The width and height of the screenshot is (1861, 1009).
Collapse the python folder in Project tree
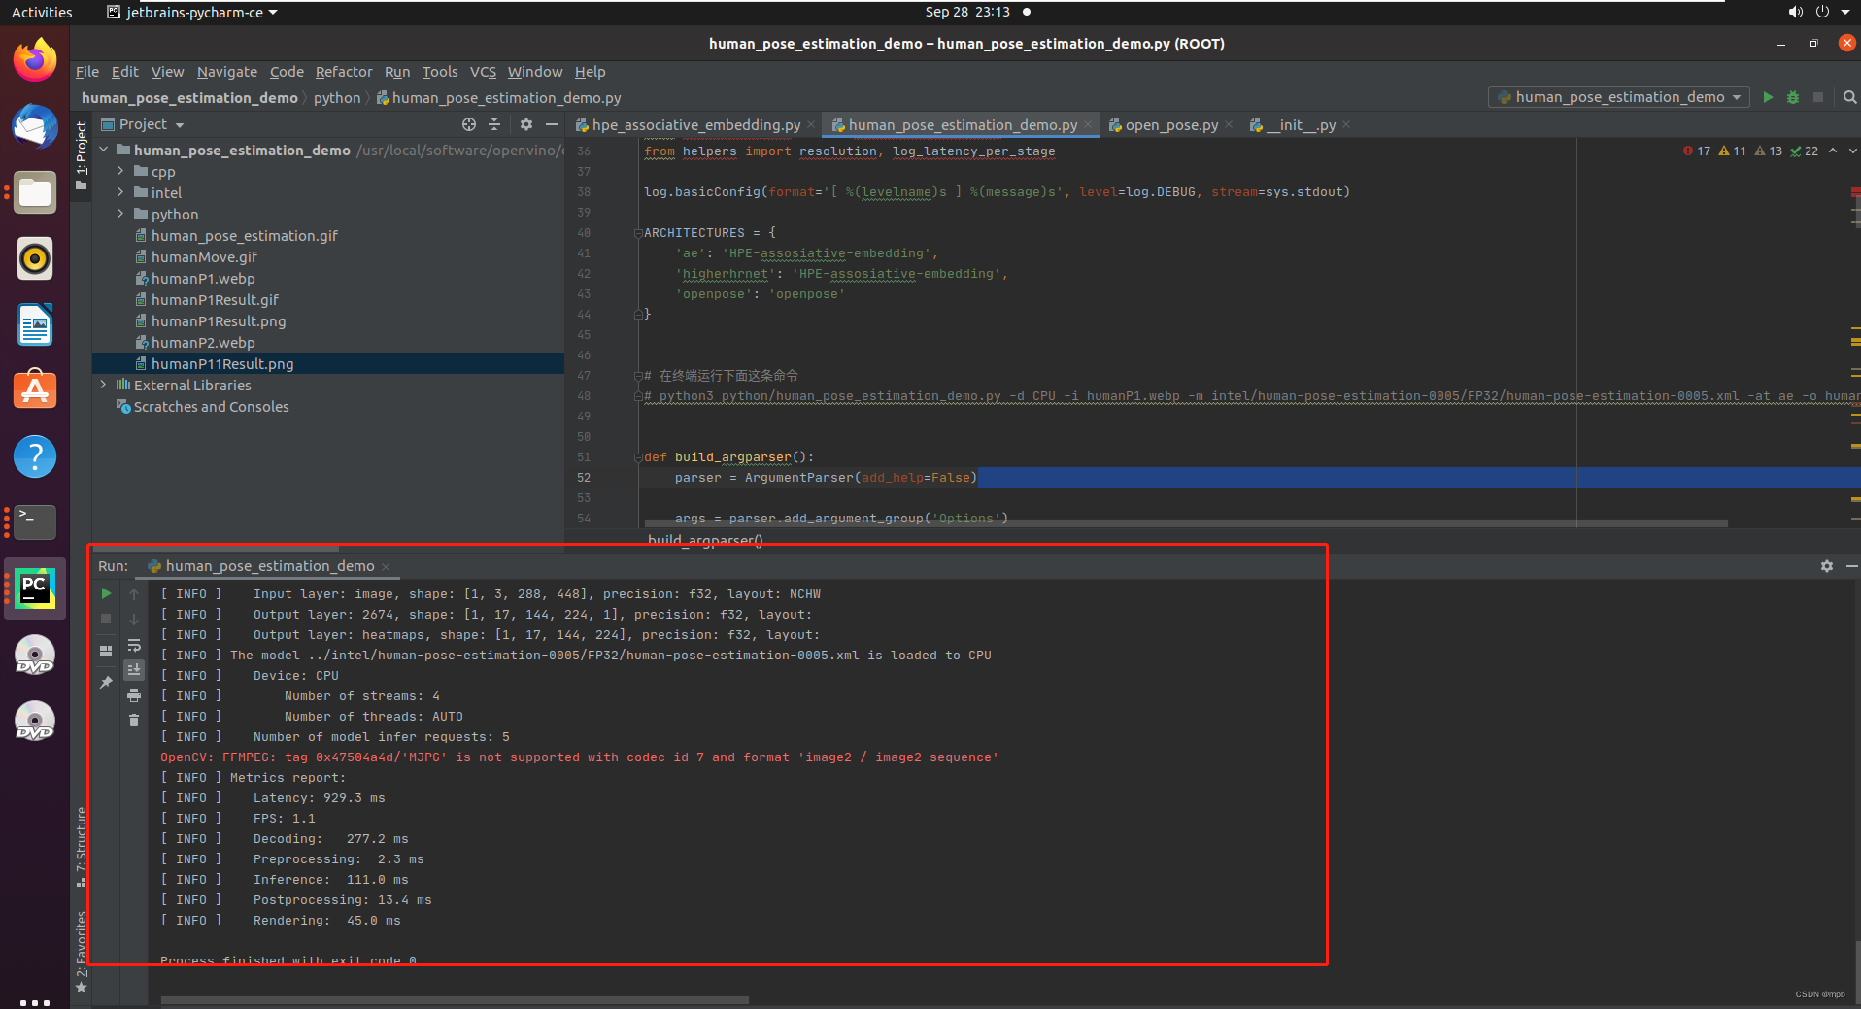point(119,214)
